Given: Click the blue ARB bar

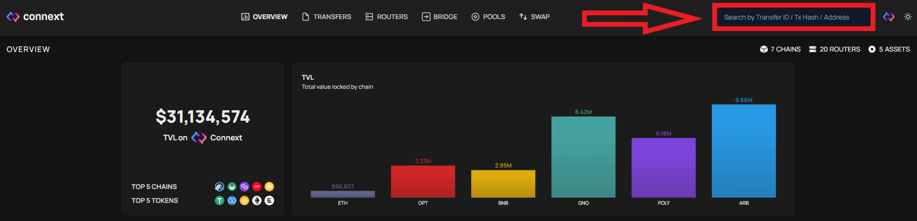Looking at the screenshot, I should 744,151.
